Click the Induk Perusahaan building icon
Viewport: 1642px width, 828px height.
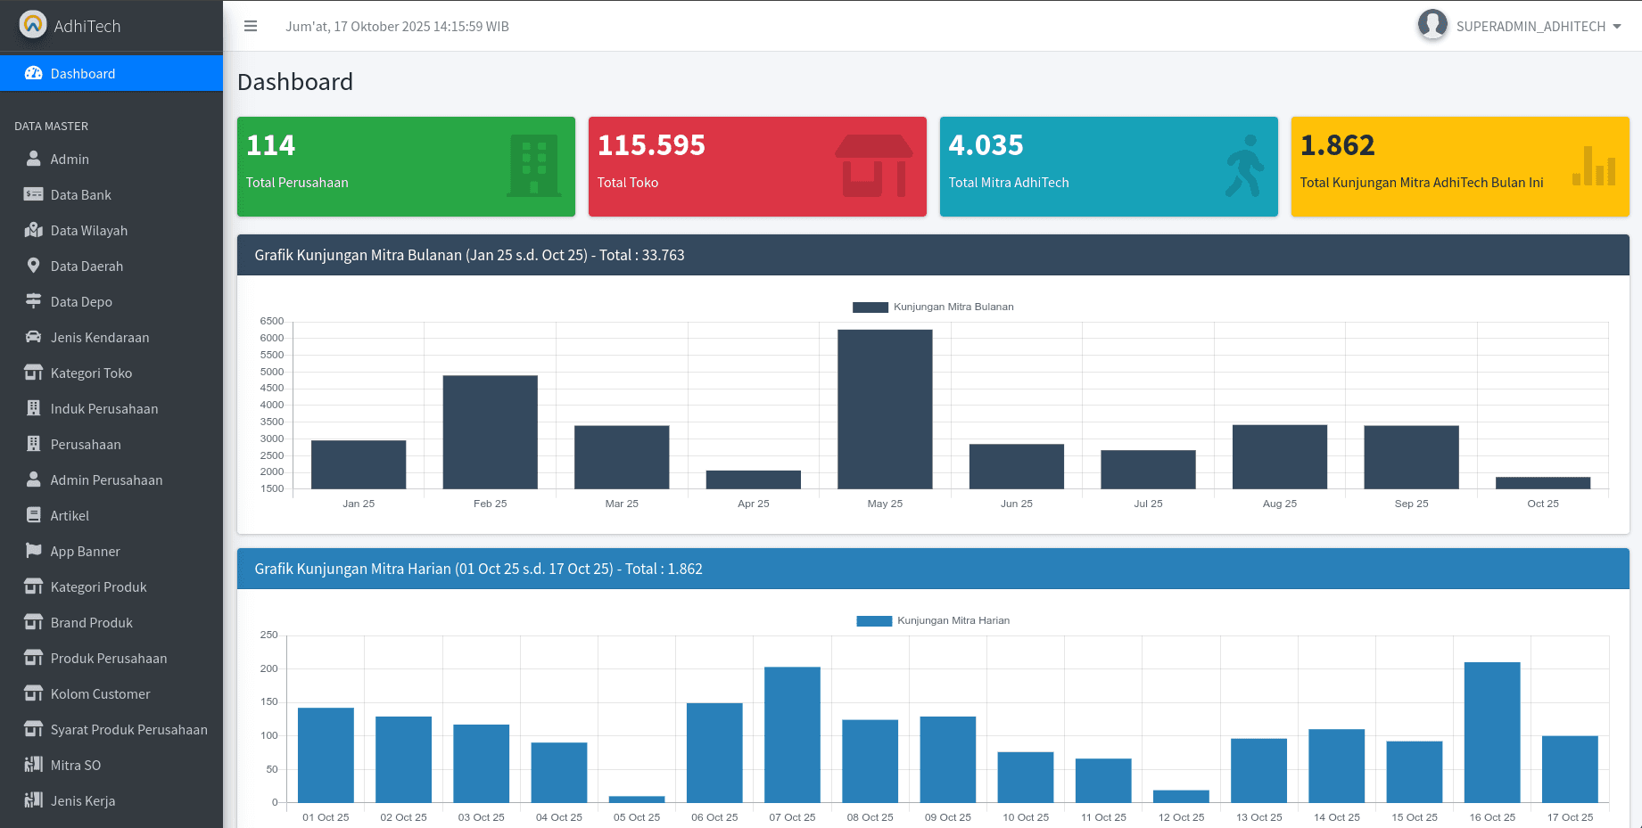34,408
